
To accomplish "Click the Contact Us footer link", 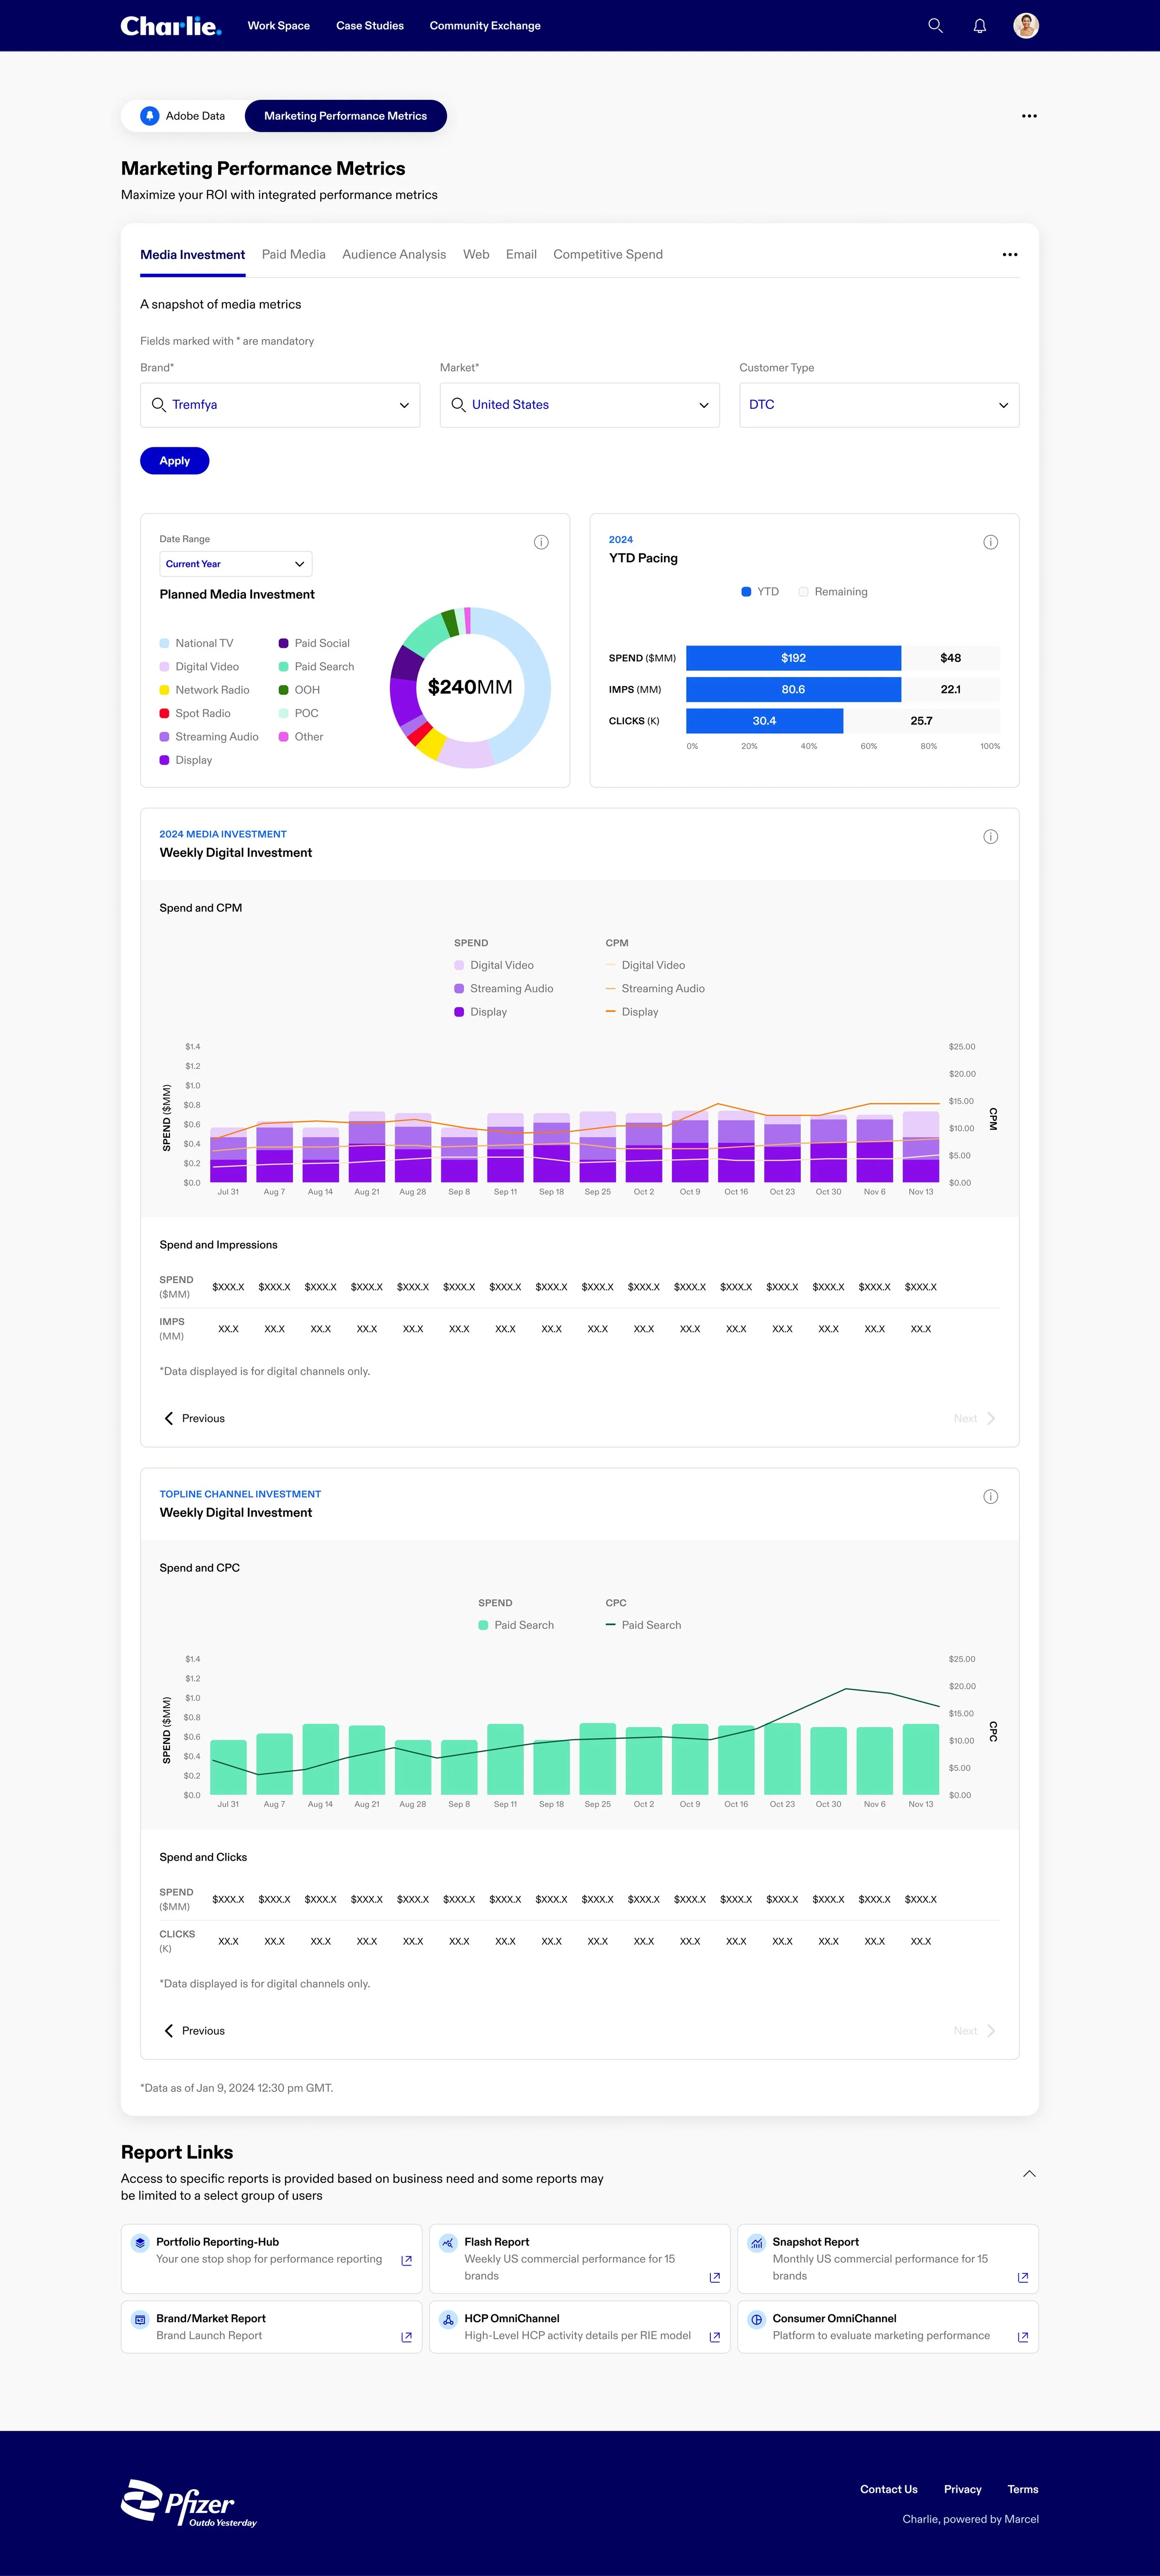I will [x=888, y=2489].
